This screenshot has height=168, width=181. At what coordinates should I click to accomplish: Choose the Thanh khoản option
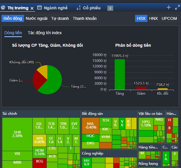click(x=85, y=18)
